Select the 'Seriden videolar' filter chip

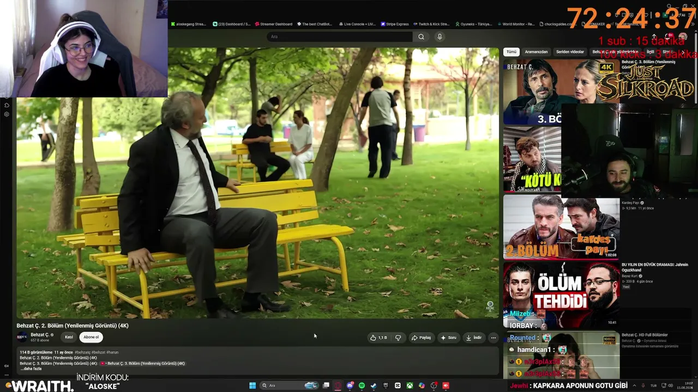pos(570,52)
